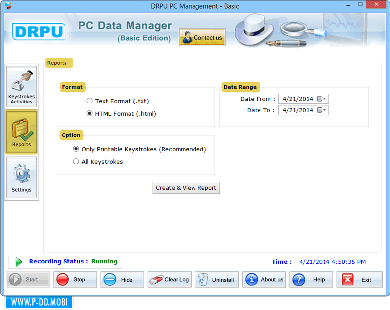
Task: Select the Reports sidebar icon
Action: 22,132
